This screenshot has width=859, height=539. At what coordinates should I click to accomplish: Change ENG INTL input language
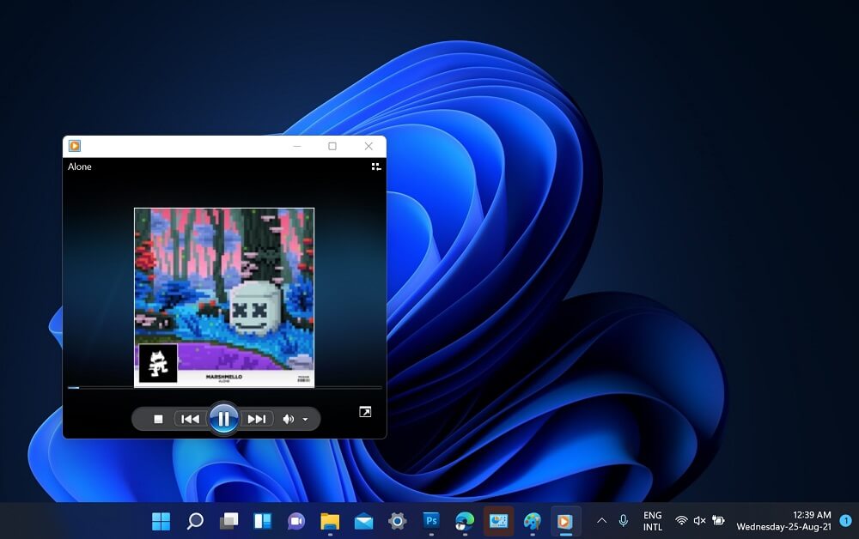coord(653,521)
